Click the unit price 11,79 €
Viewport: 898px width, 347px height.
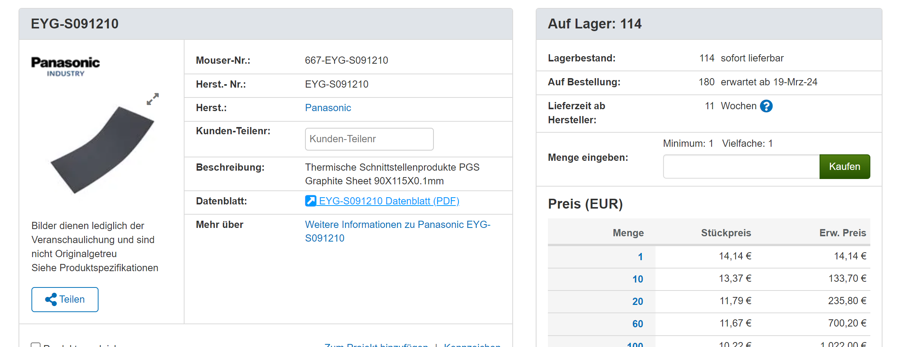tap(735, 301)
